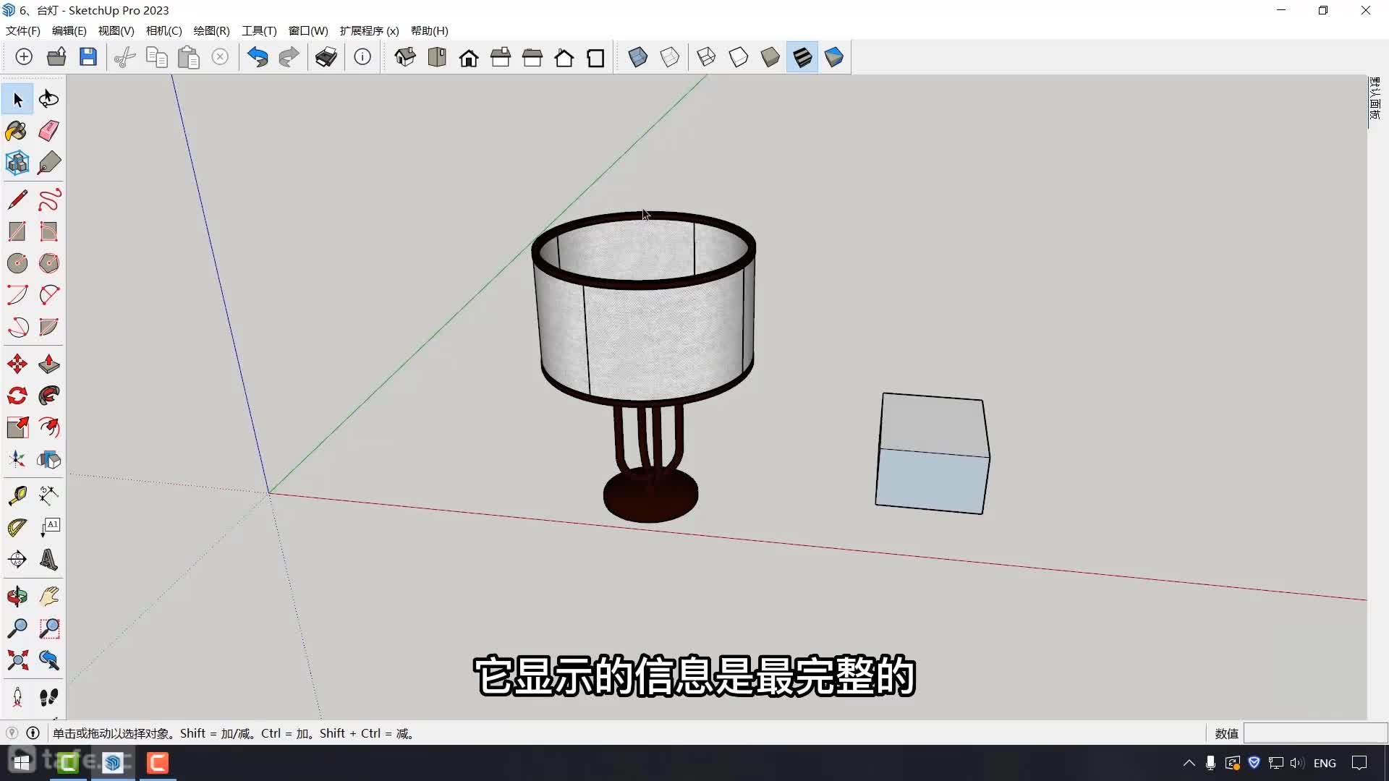Open the 编辑(E) menu
The width and height of the screenshot is (1389, 781).
click(x=69, y=30)
